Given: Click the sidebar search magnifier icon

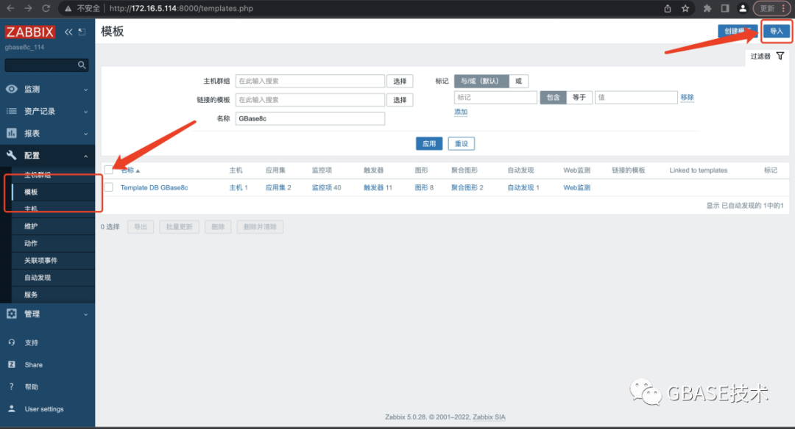Looking at the screenshot, I should pyautogui.click(x=82, y=65).
